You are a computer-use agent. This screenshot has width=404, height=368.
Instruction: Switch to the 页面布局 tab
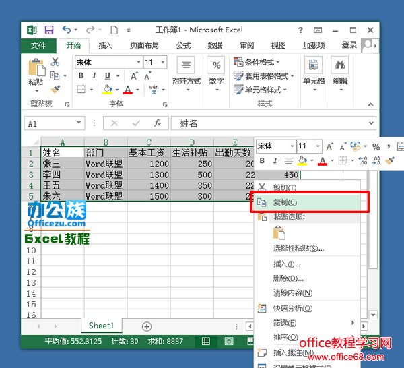pyautogui.click(x=144, y=46)
